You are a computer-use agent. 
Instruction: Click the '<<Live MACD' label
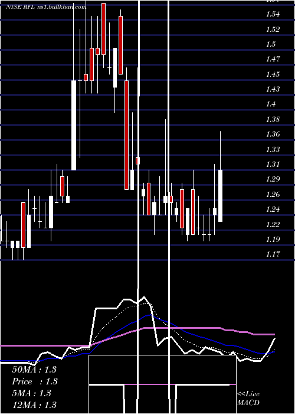tap(248, 398)
